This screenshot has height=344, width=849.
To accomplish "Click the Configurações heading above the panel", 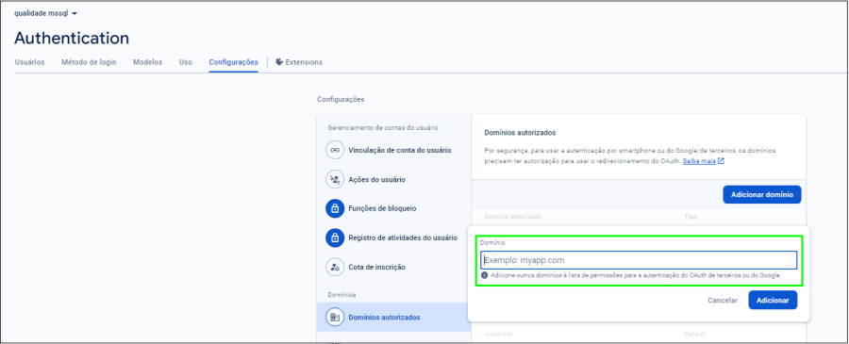I will 341,100.
